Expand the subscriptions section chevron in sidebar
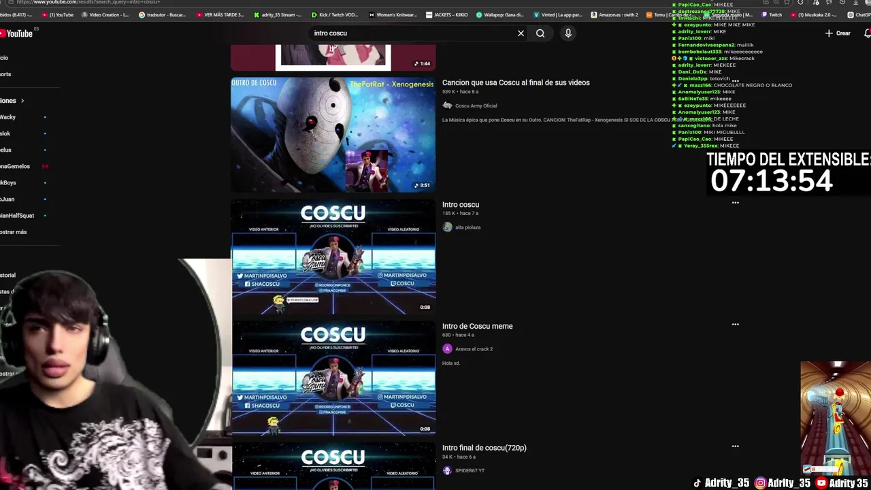 pos(22,101)
